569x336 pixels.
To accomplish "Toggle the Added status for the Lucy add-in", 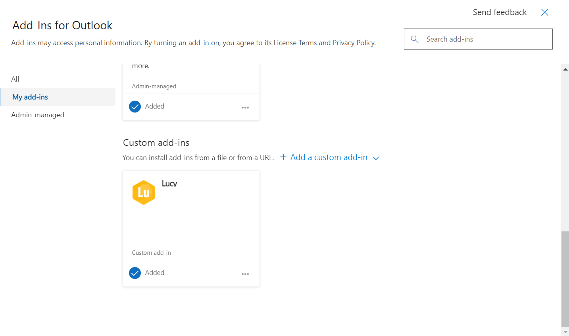I will [146, 273].
